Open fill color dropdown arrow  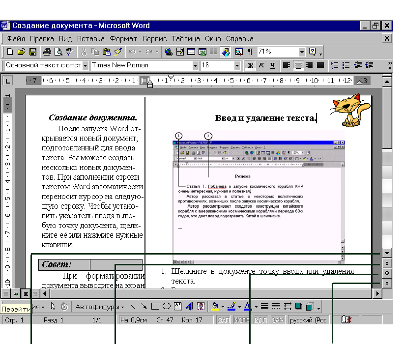[223, 307]
